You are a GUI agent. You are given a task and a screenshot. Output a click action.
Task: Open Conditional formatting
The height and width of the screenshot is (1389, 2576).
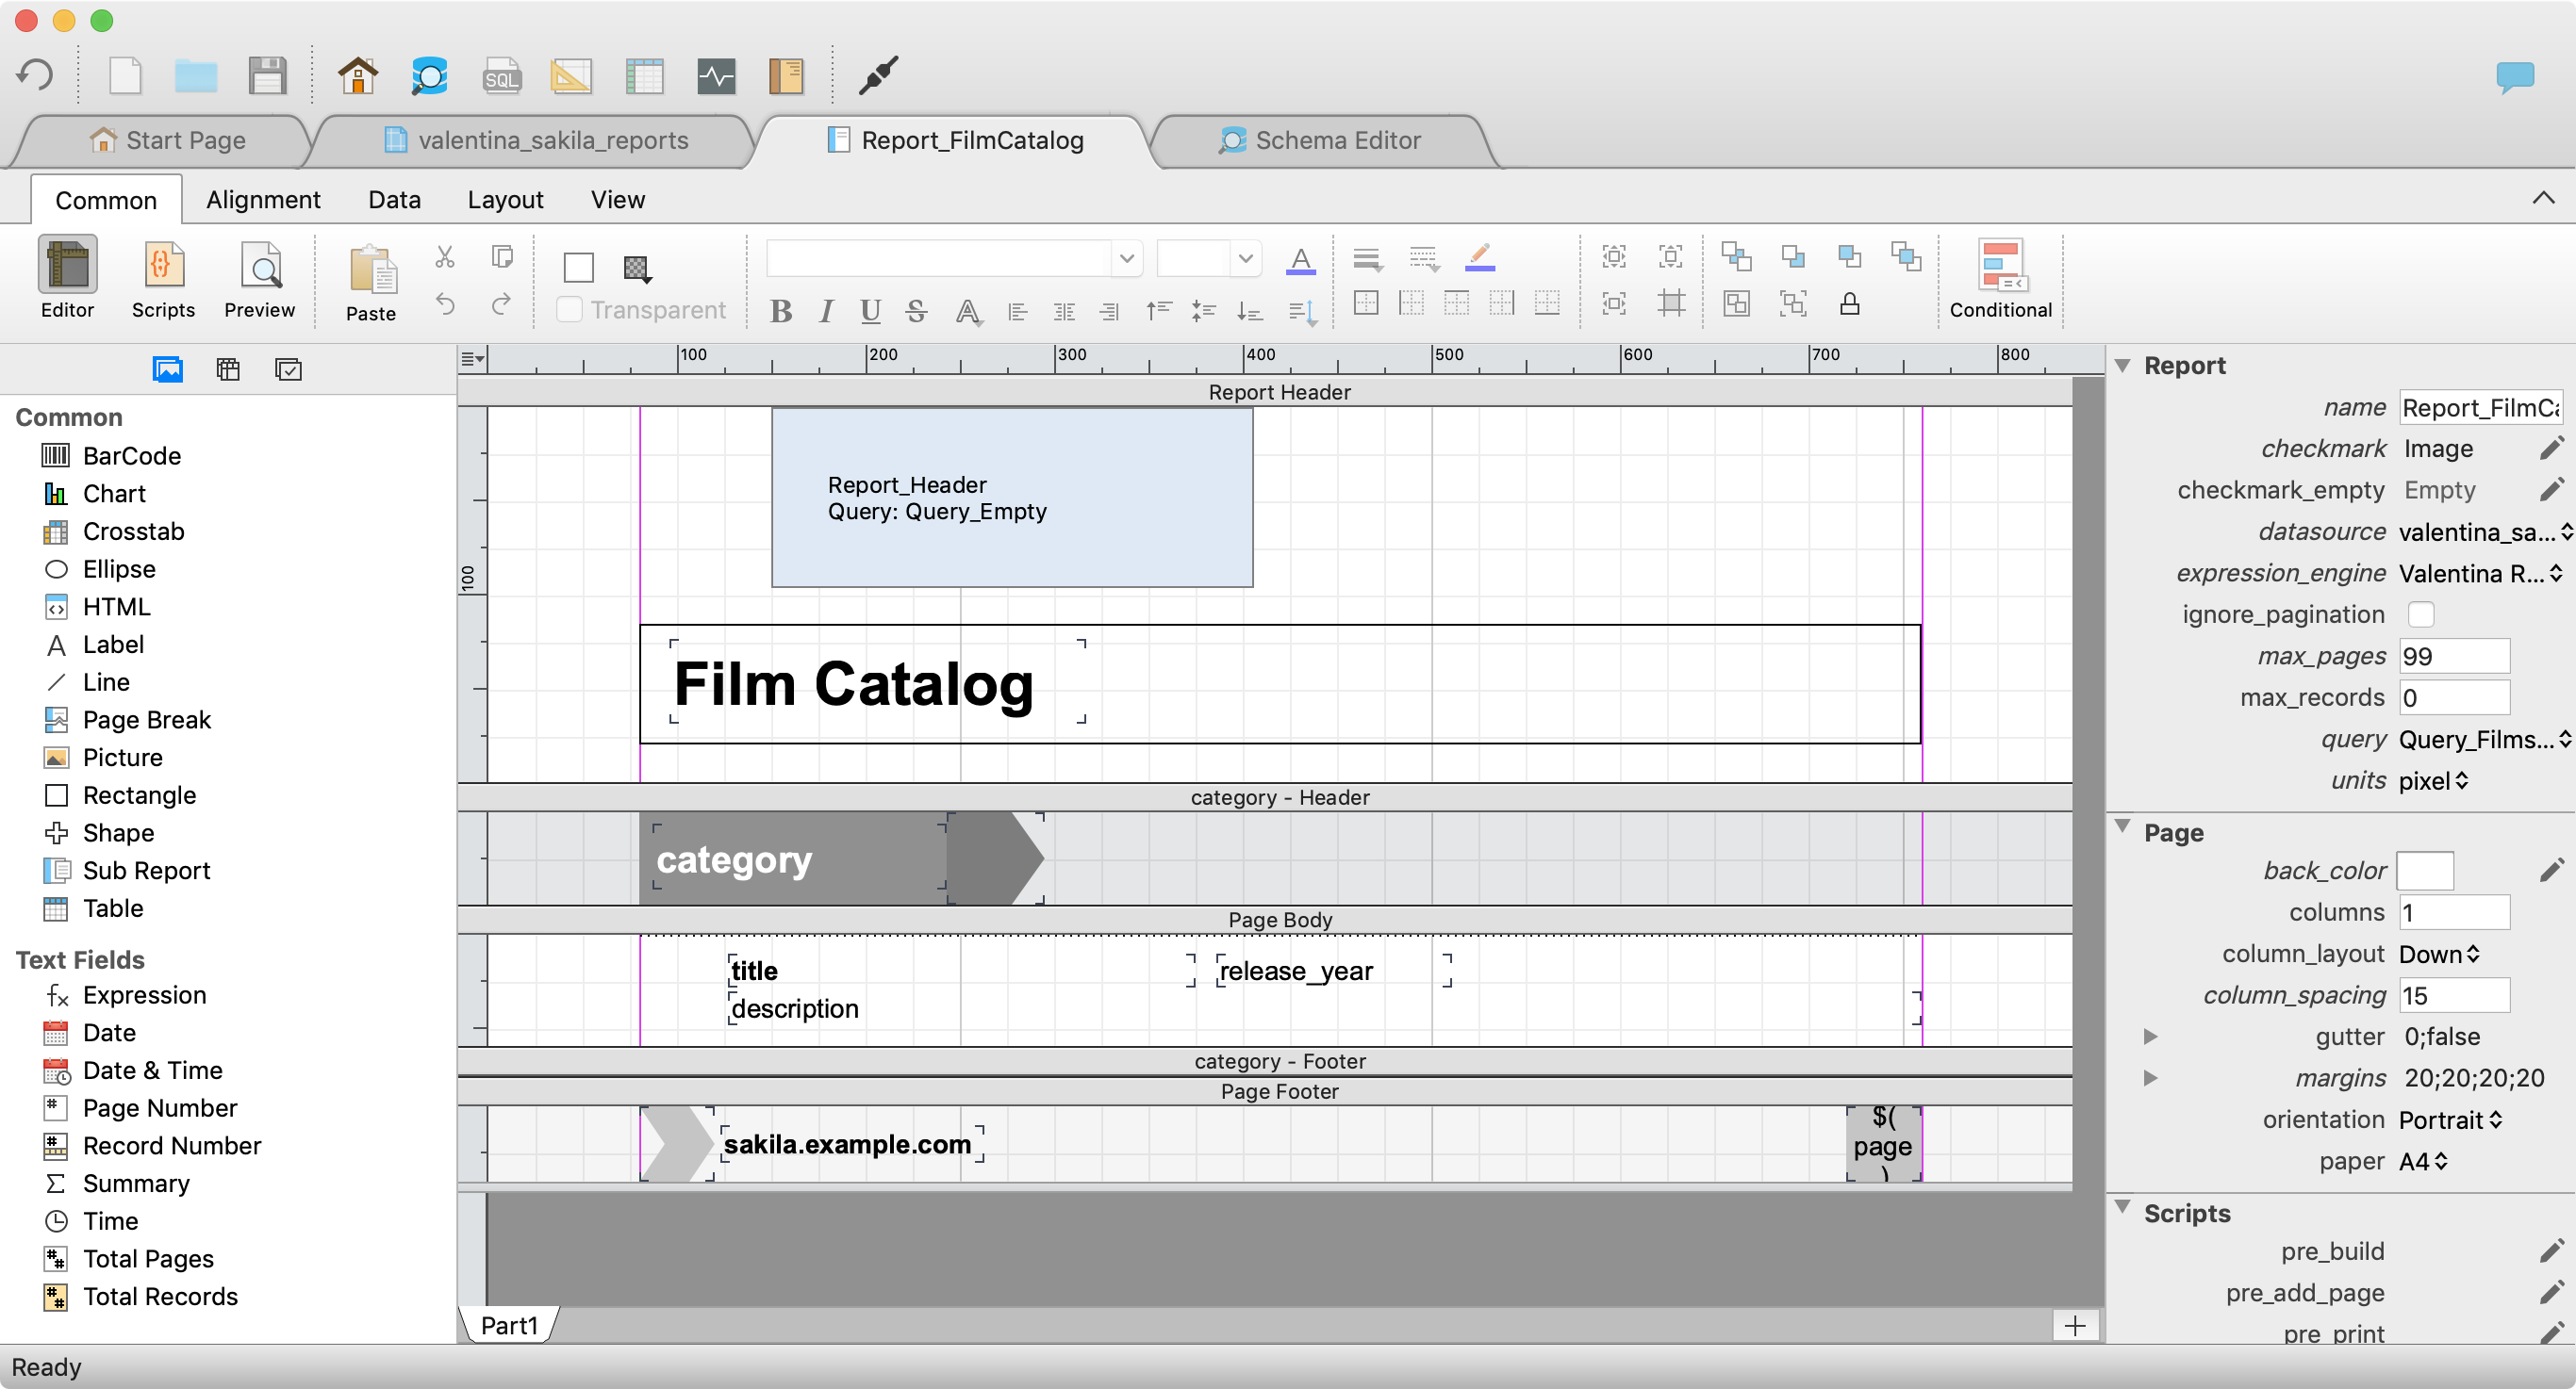(x=2000, y=279)
